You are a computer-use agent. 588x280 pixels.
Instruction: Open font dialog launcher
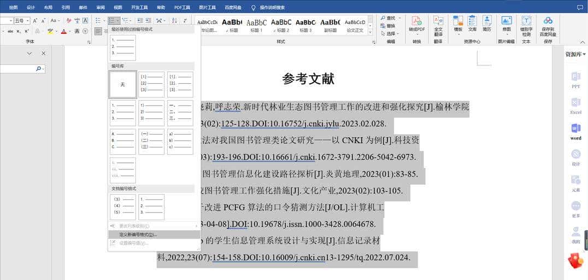(x=89, y=42)
